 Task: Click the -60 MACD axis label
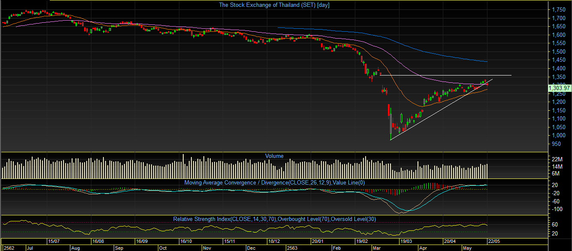(556, 201)
